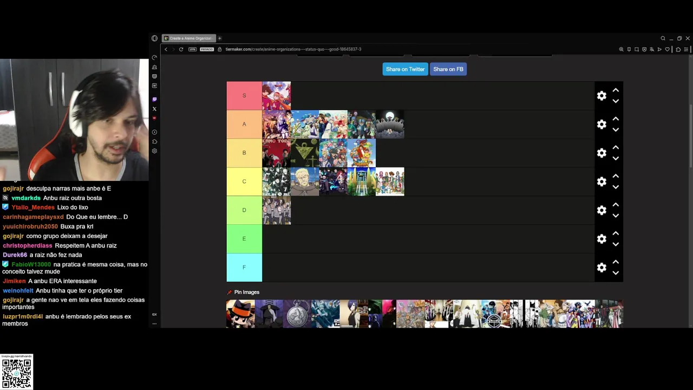Screen dimensions: 693x390
Task: Open settings gear for the E tier row
Action: (602, 239)
